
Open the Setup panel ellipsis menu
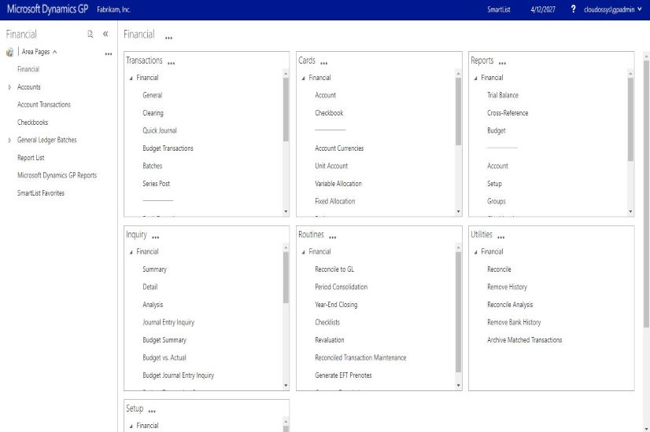click(x=152, y=412)
